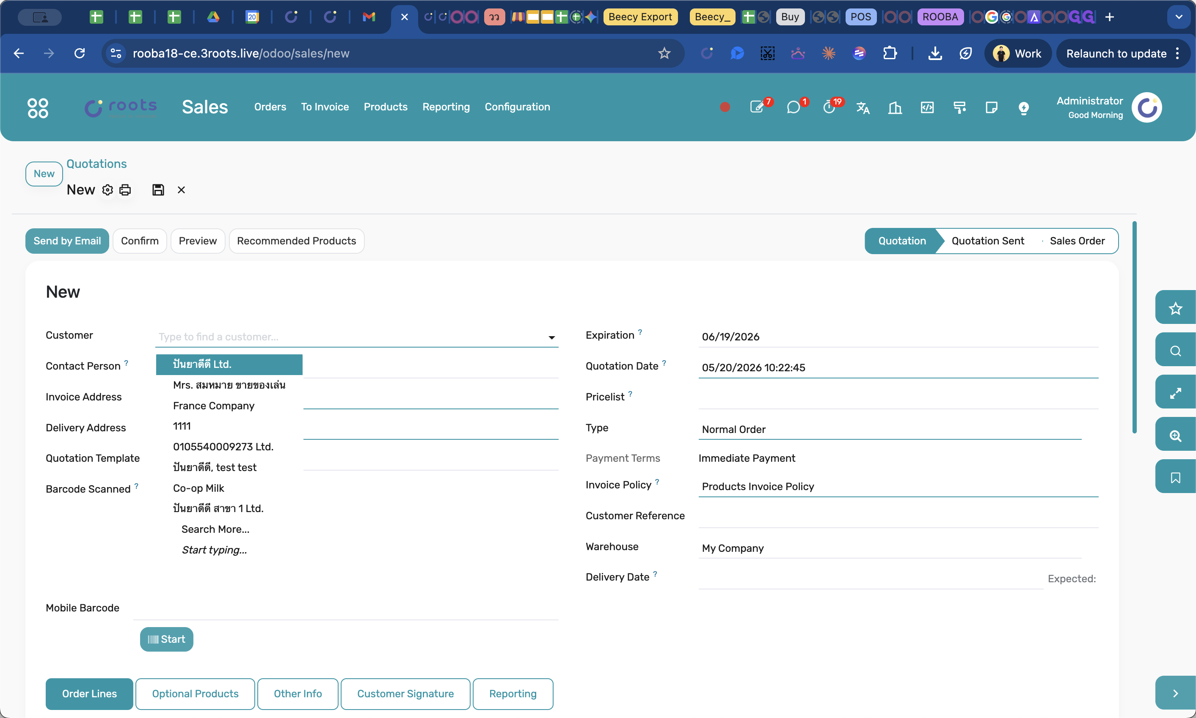Screen dimensions: 1196x718
Task: Open the apps grid home menu
Action: pyautogui.click(x=38, y=107)
